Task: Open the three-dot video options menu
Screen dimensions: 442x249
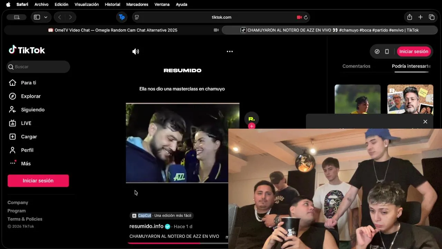Action: [x=230, y=52]
